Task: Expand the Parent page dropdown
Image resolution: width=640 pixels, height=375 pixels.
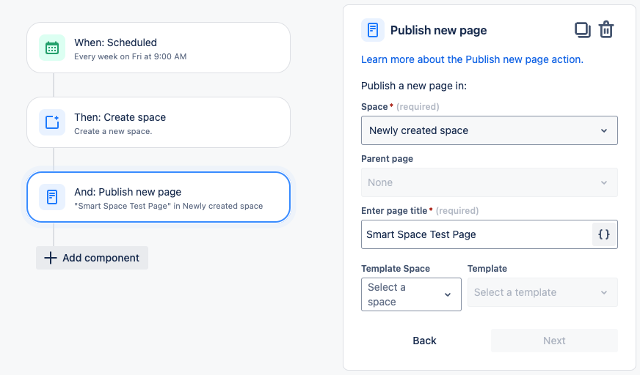Action: [489, 182]
